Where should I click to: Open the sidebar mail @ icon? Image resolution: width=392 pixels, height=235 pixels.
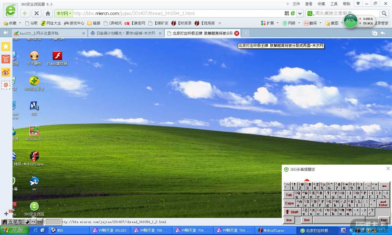[6, 85]
